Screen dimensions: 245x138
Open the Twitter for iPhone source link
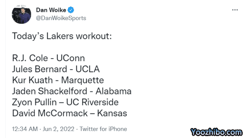click(x=103, y=129)
